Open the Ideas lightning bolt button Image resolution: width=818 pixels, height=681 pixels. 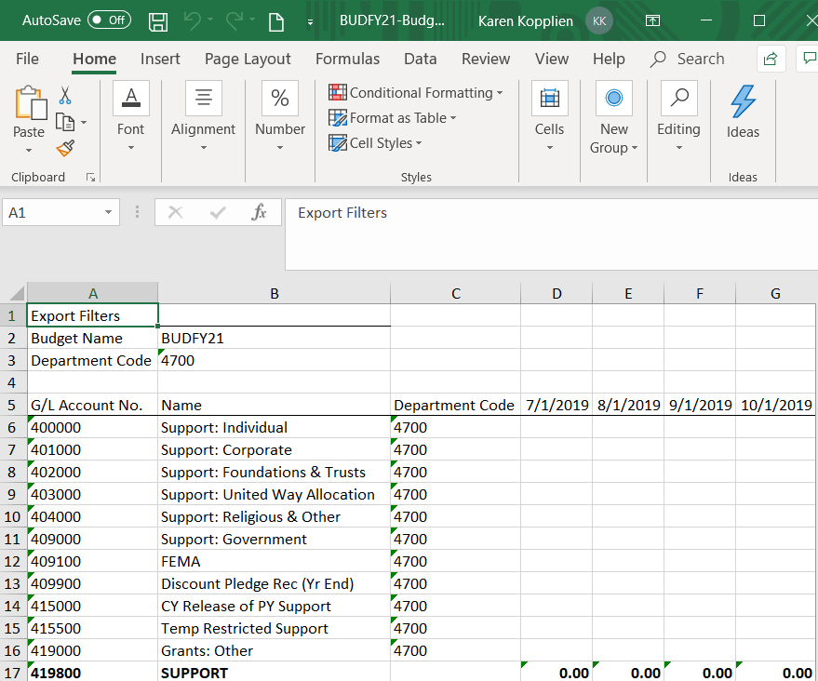(743, 112)
